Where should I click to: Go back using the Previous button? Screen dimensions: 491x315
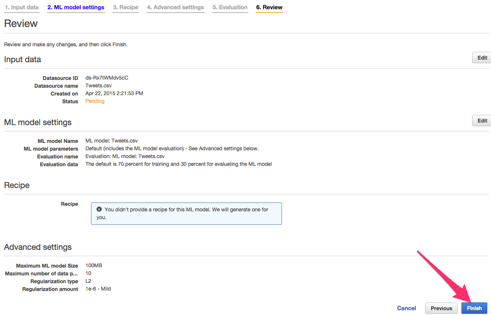[x=441, y=308]
